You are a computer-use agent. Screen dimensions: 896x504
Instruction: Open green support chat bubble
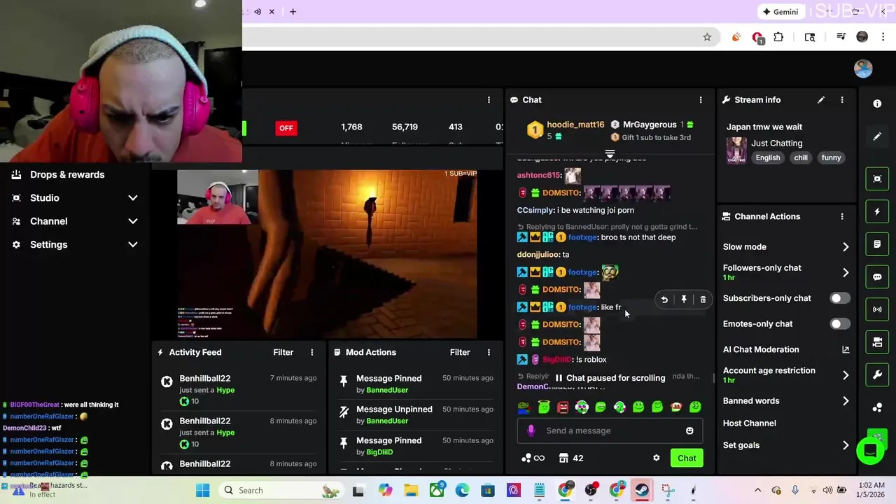[870, 451]
